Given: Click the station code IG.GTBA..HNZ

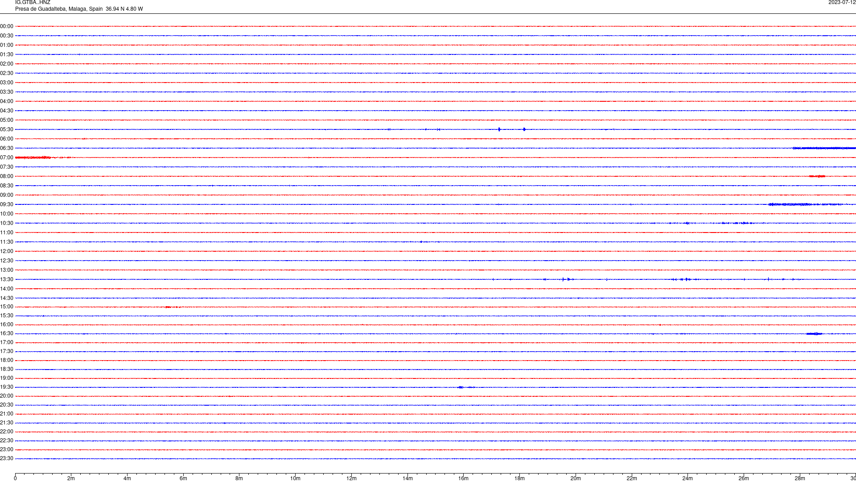Looking at the screenshot, I should click(x=33, y=3).
